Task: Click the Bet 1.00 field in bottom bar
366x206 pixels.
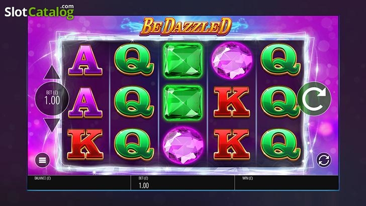Action: tap(182, 182)
